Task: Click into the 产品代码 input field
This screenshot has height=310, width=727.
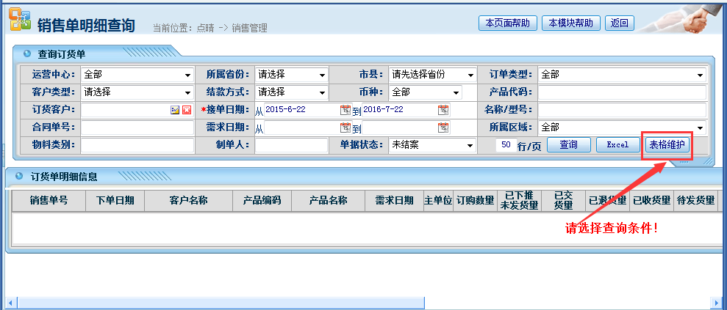Action: pyautogui.click(x=621, y=92)
